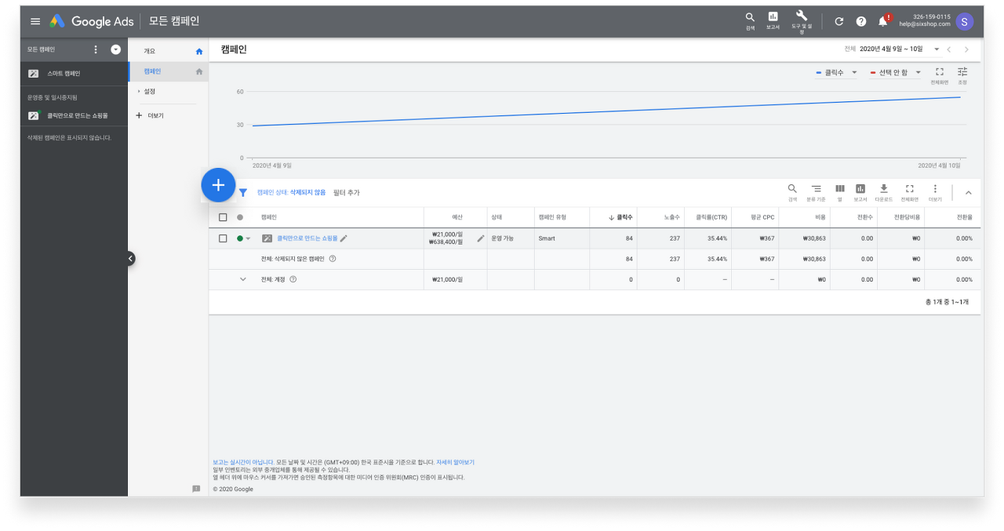Click 캠페인 상태: 삭제되지 않음 filter
Screen dimensions: 1004x531
coord(291,192)
